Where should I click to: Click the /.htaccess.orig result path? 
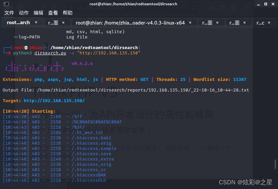click(91, 143)
